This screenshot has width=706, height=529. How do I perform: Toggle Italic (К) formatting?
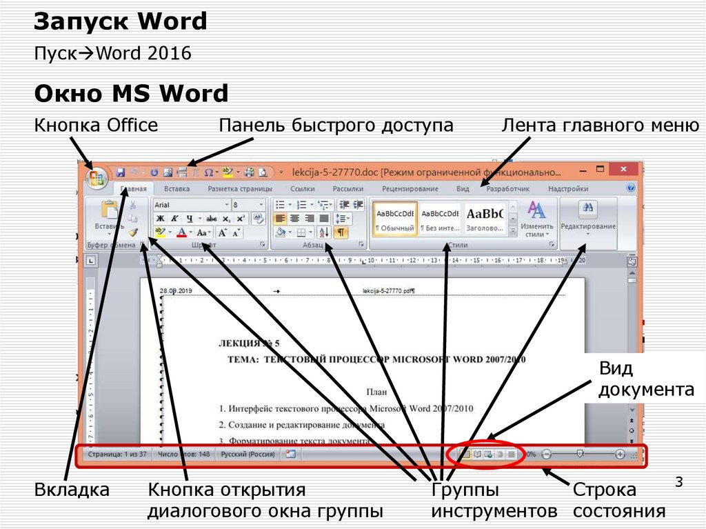(x=174, y=219)
